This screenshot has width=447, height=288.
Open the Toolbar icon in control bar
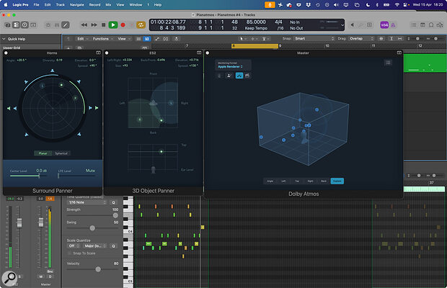coord(33,25)
